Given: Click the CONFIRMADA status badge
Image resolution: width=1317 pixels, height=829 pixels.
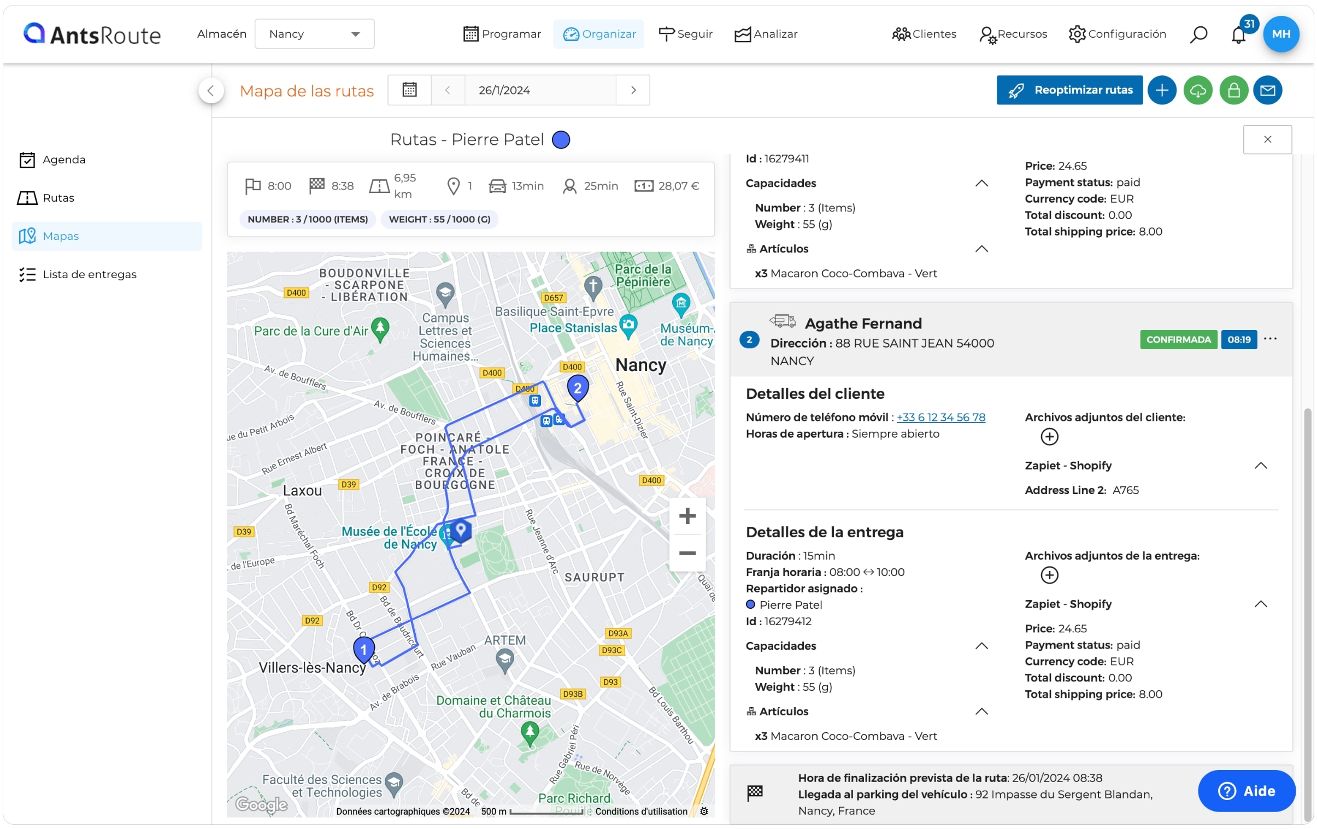Looking at the screenshot, I should [1178, 339].
